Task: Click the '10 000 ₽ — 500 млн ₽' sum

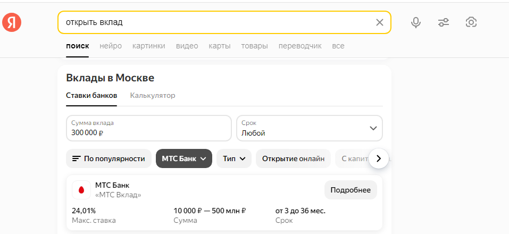Action: (x=210, y=211)
